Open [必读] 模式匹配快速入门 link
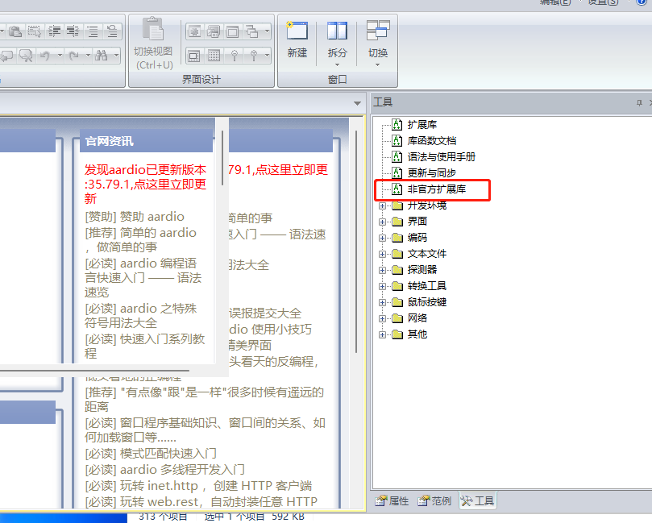 151,453
